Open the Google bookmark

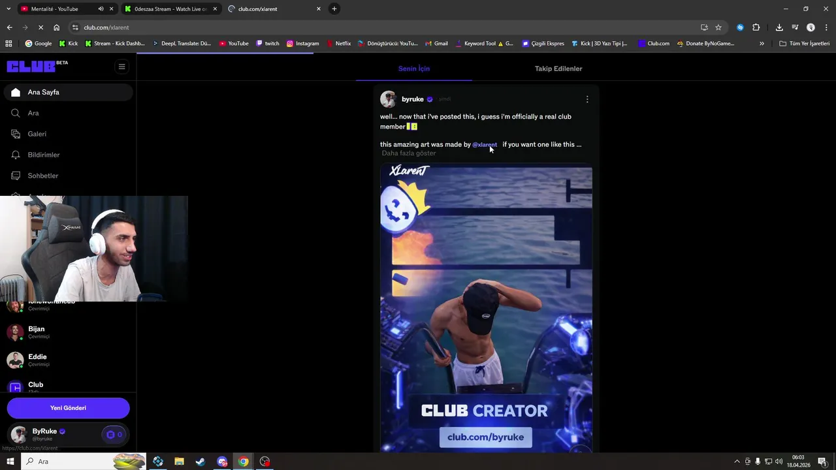click(38, 44)
